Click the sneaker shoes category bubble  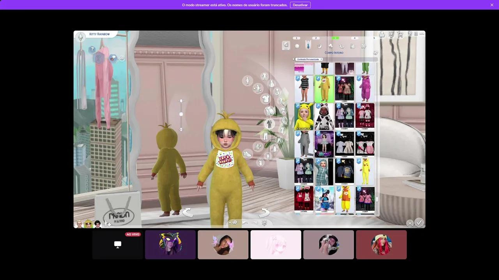click(x=248, y=154)
